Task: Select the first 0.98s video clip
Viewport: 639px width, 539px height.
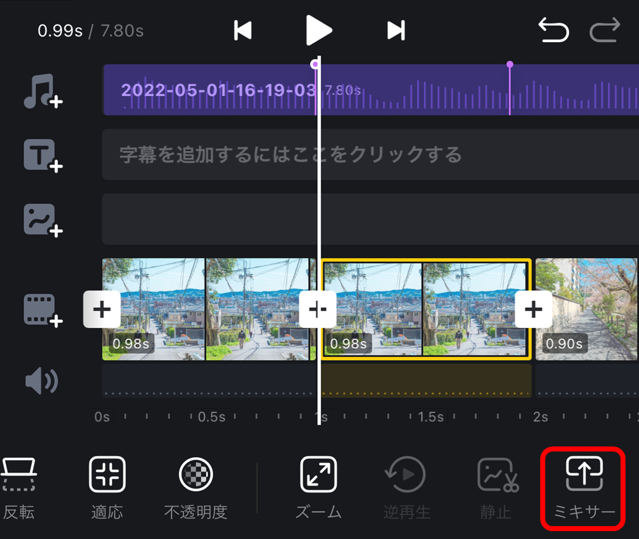Action: click(x=209, y=310)
